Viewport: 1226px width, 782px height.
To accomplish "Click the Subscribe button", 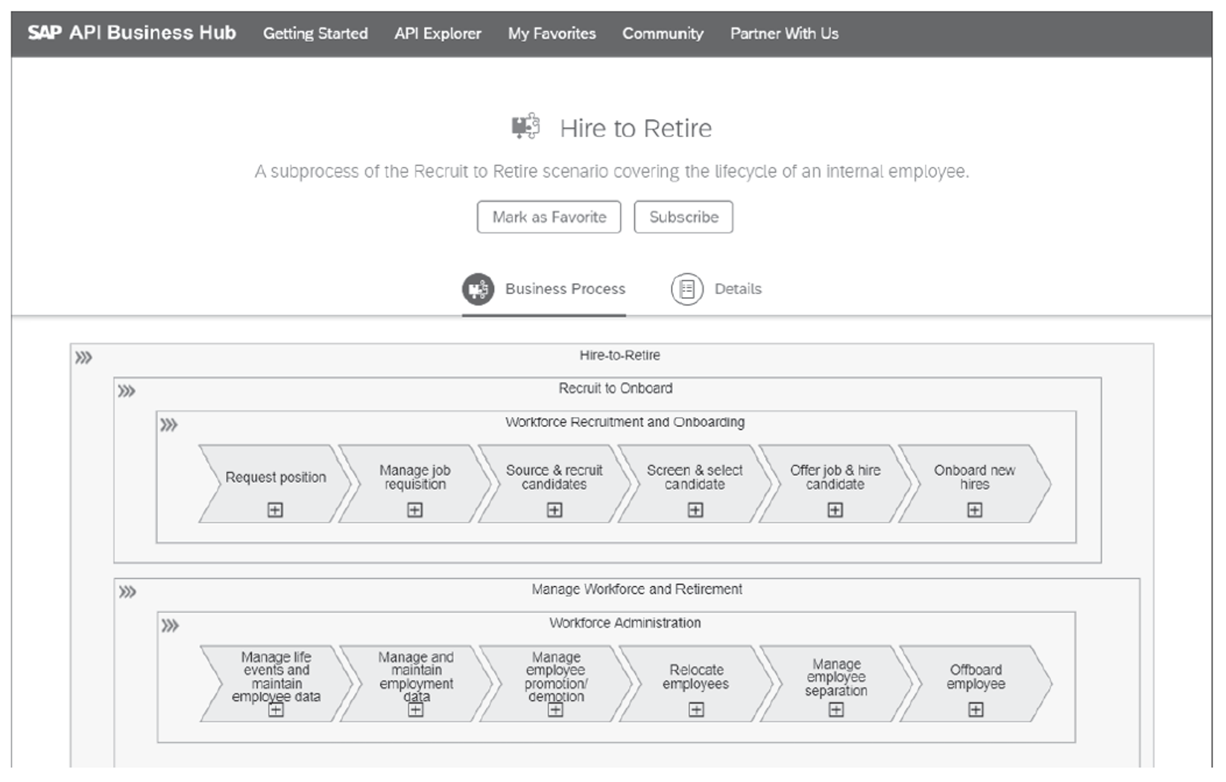I will tap(683, 217).
